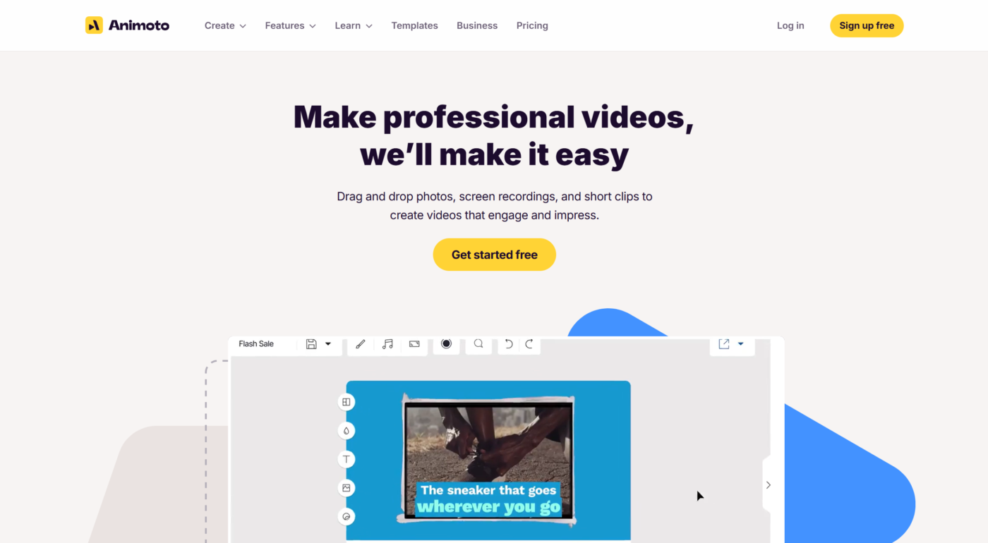This screenshot has width=988, height=543.
Task: Open the save options dropdown arrow
Action: 328,344
